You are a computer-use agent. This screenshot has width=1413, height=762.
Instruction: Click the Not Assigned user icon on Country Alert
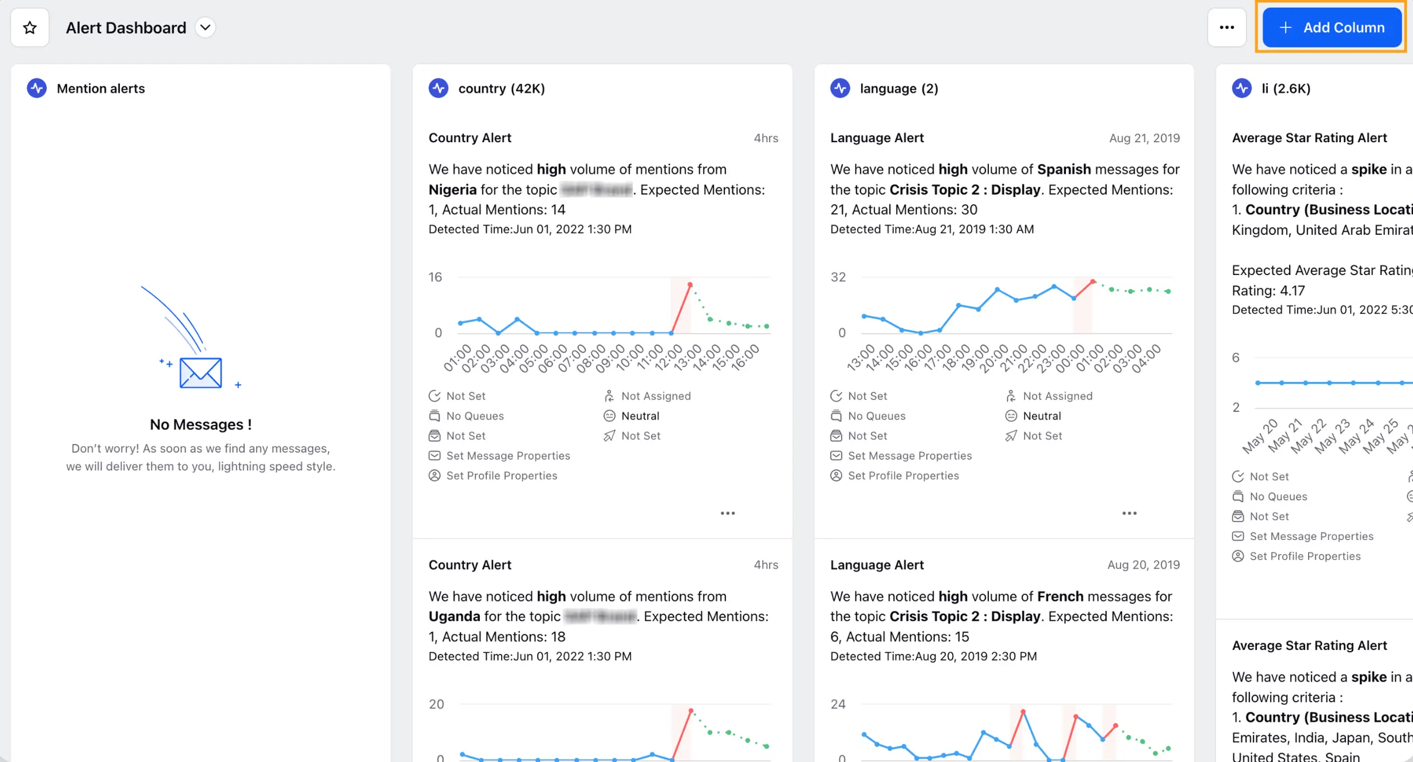[x=609, y=396]
